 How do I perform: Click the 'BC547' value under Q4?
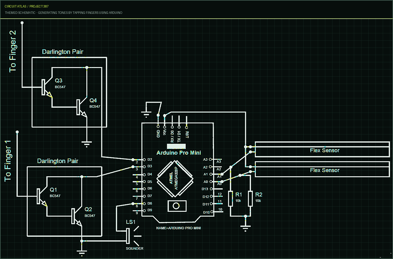point(95,106)
